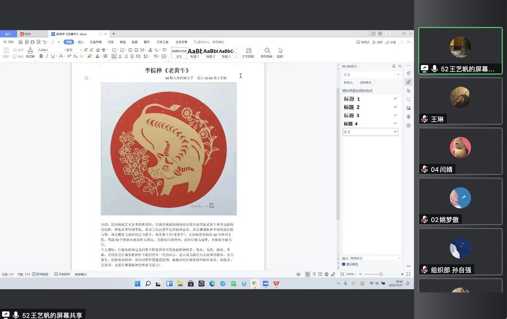This screenshot has width=507, height=319.
Task: Click the Format Painter (格式刷) tool
Action: [x=30, y=52]
